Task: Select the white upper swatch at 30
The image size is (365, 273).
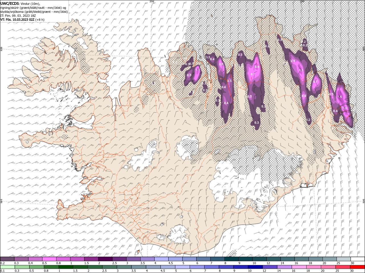Action: (358, 259)
